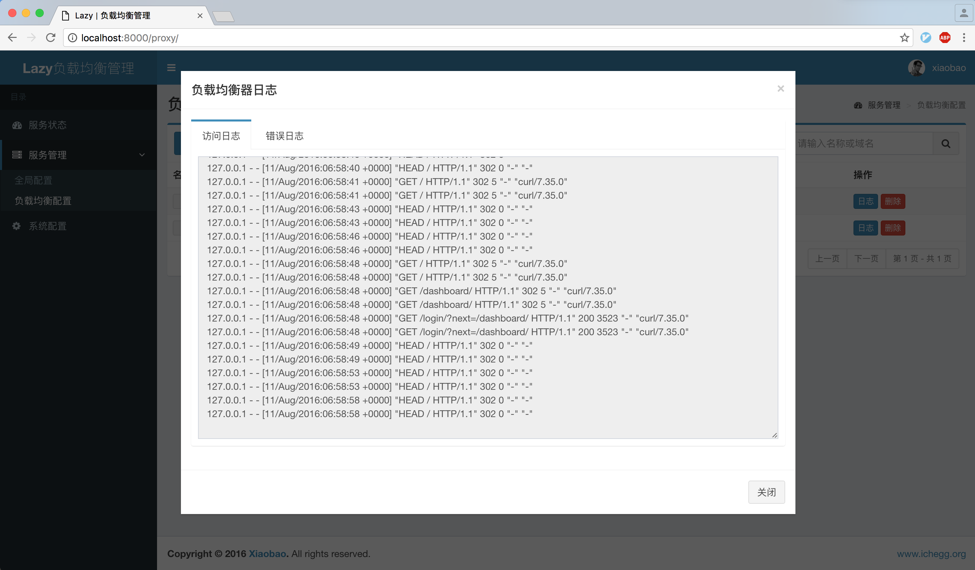Click the browser back arrow
975x570 pixels.
(12, 38)
